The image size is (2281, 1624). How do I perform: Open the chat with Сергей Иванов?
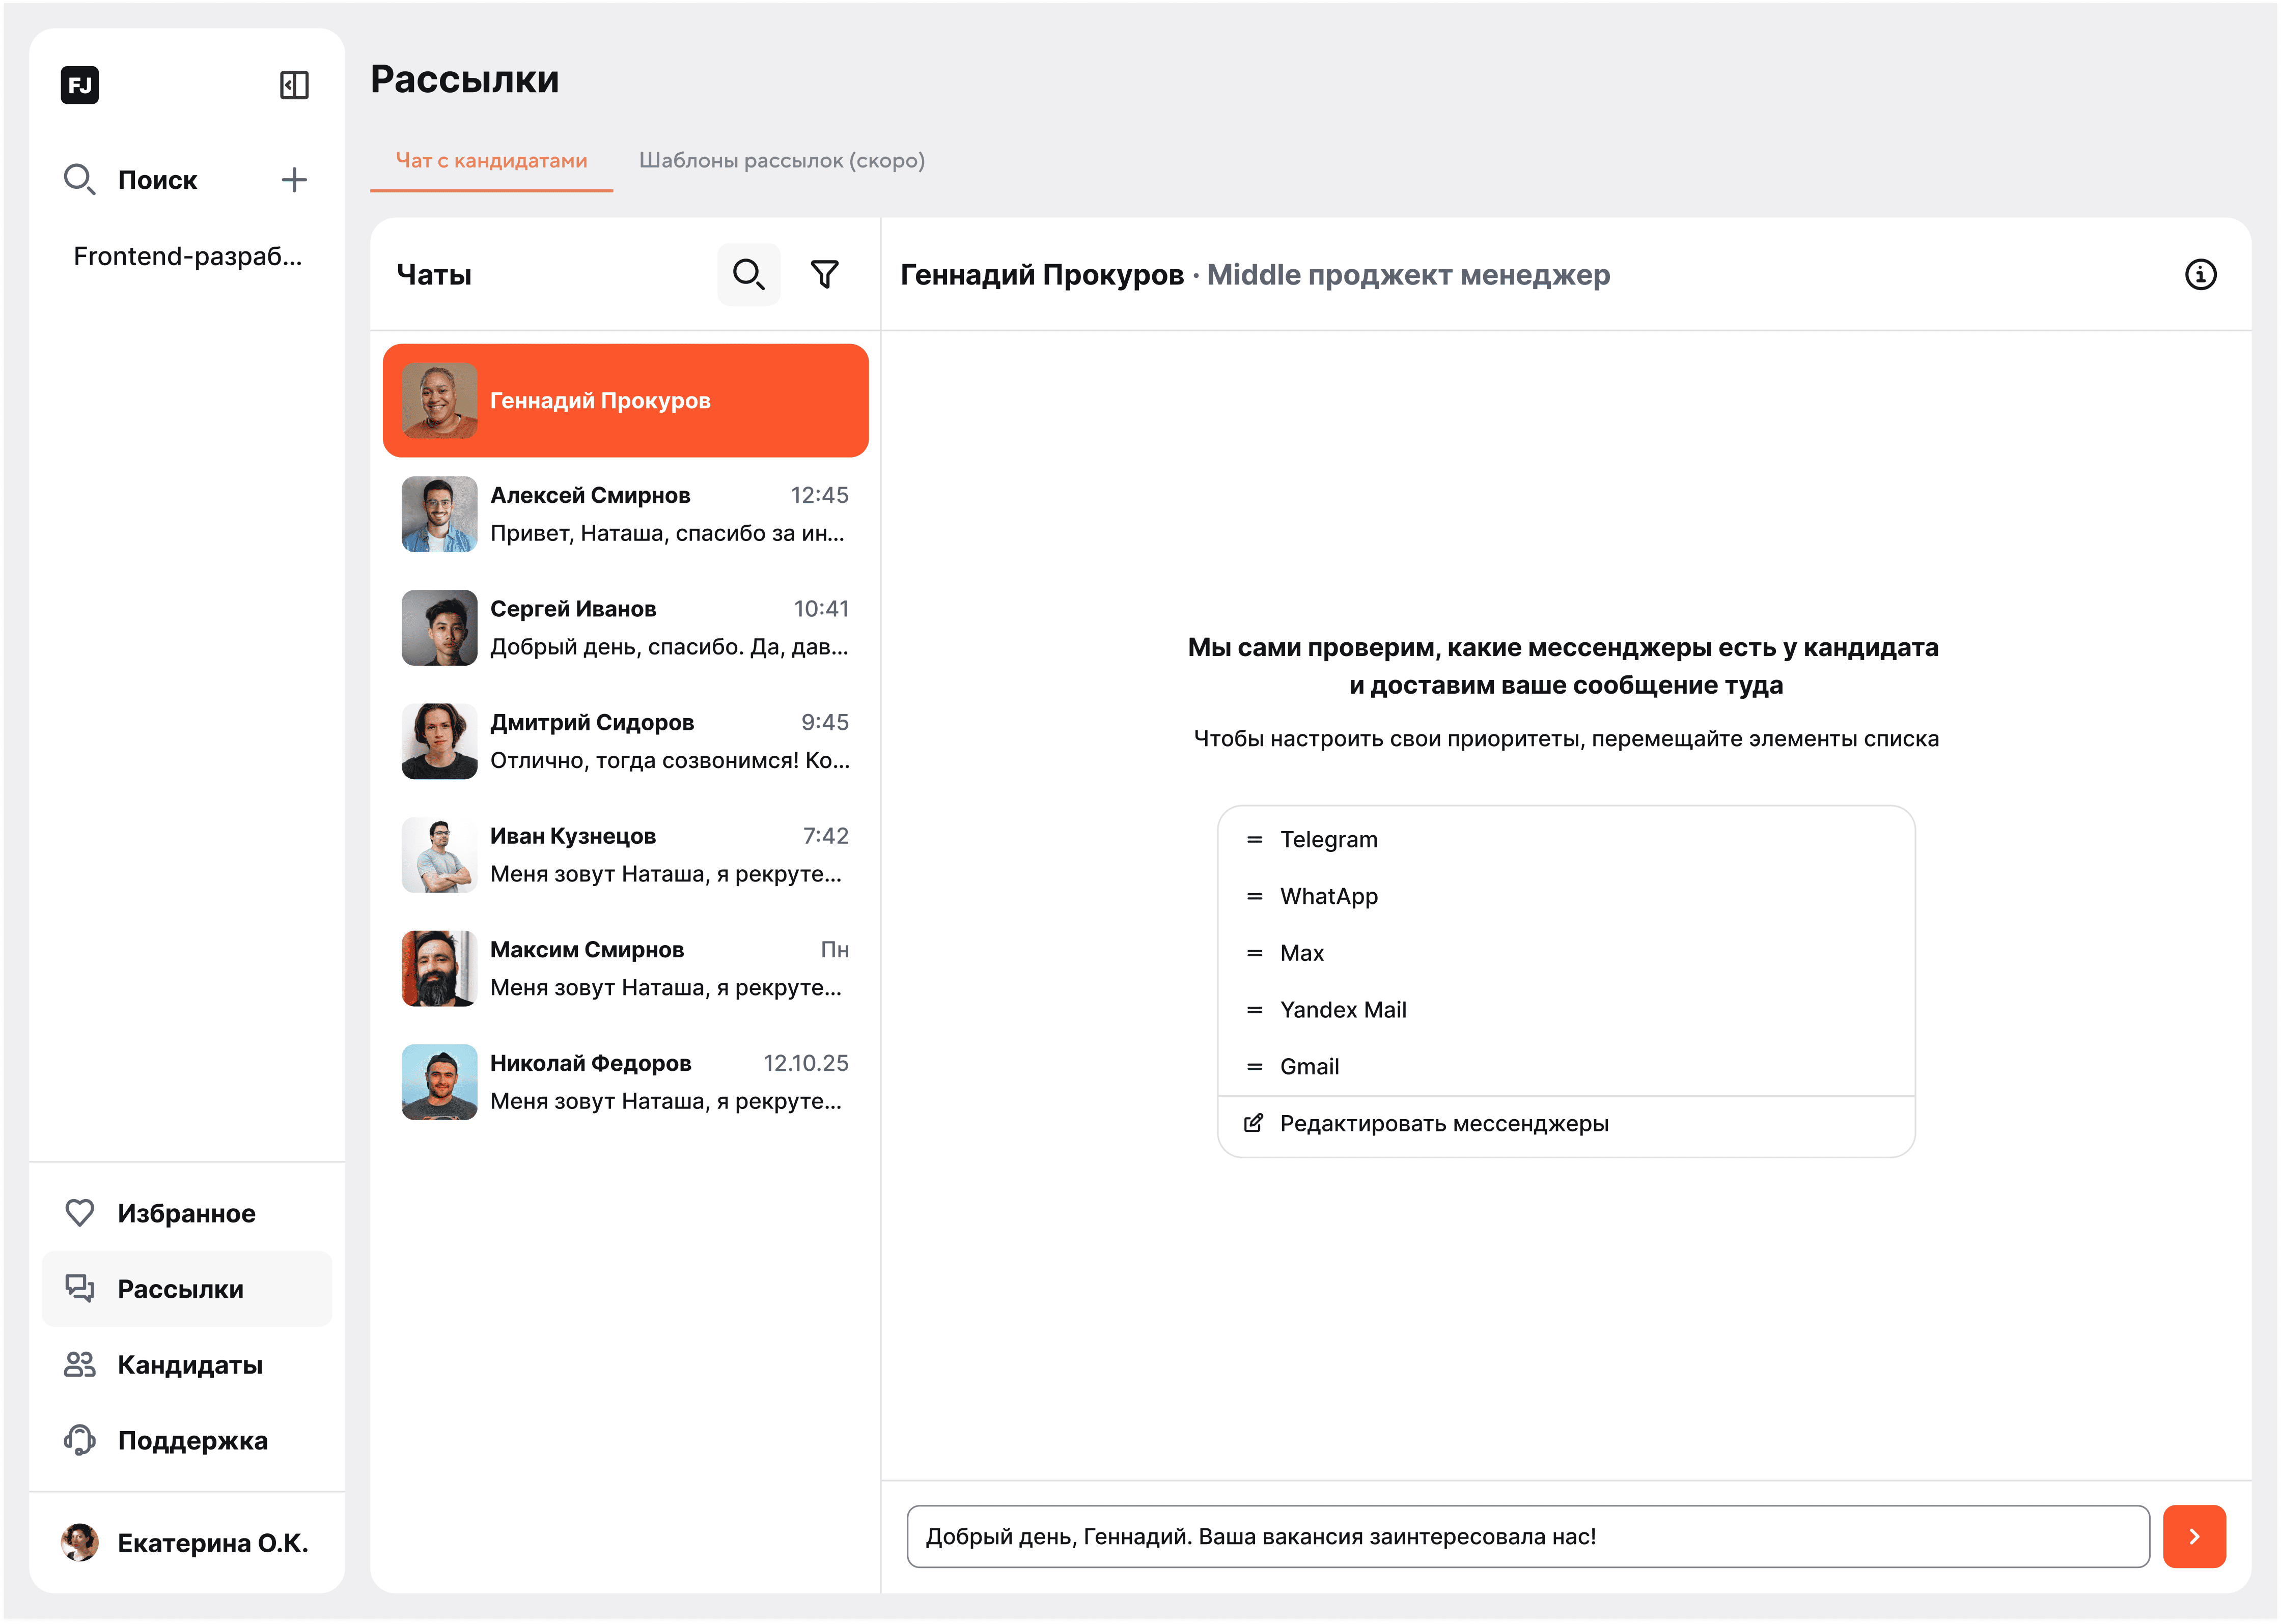click(625, 627)
